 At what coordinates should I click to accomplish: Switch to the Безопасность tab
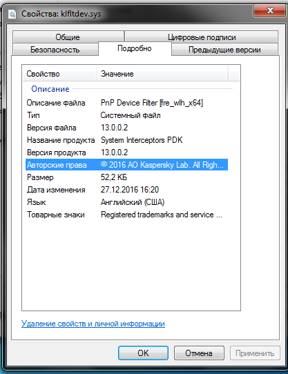coord(55,50)
